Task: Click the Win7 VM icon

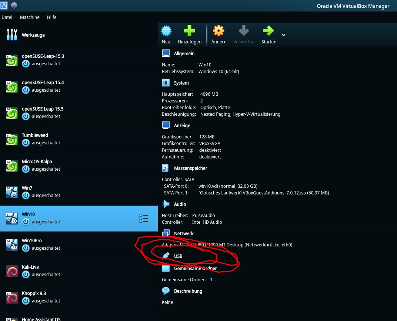Action: pyautogui.click(x=12, y=192)
